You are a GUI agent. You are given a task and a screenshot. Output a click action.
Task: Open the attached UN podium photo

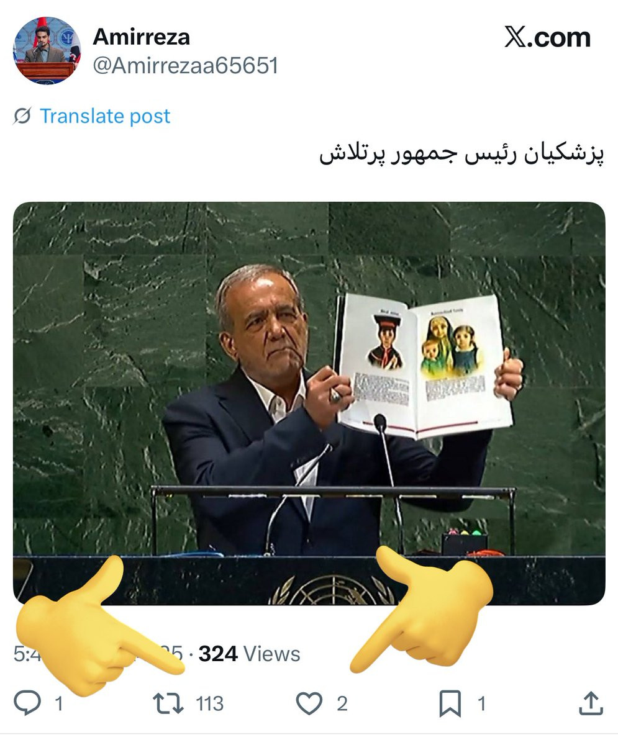click(x=309, y=404)
